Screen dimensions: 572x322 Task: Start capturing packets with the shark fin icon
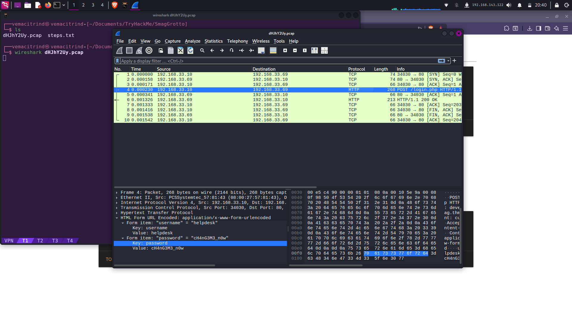point(119,50)
